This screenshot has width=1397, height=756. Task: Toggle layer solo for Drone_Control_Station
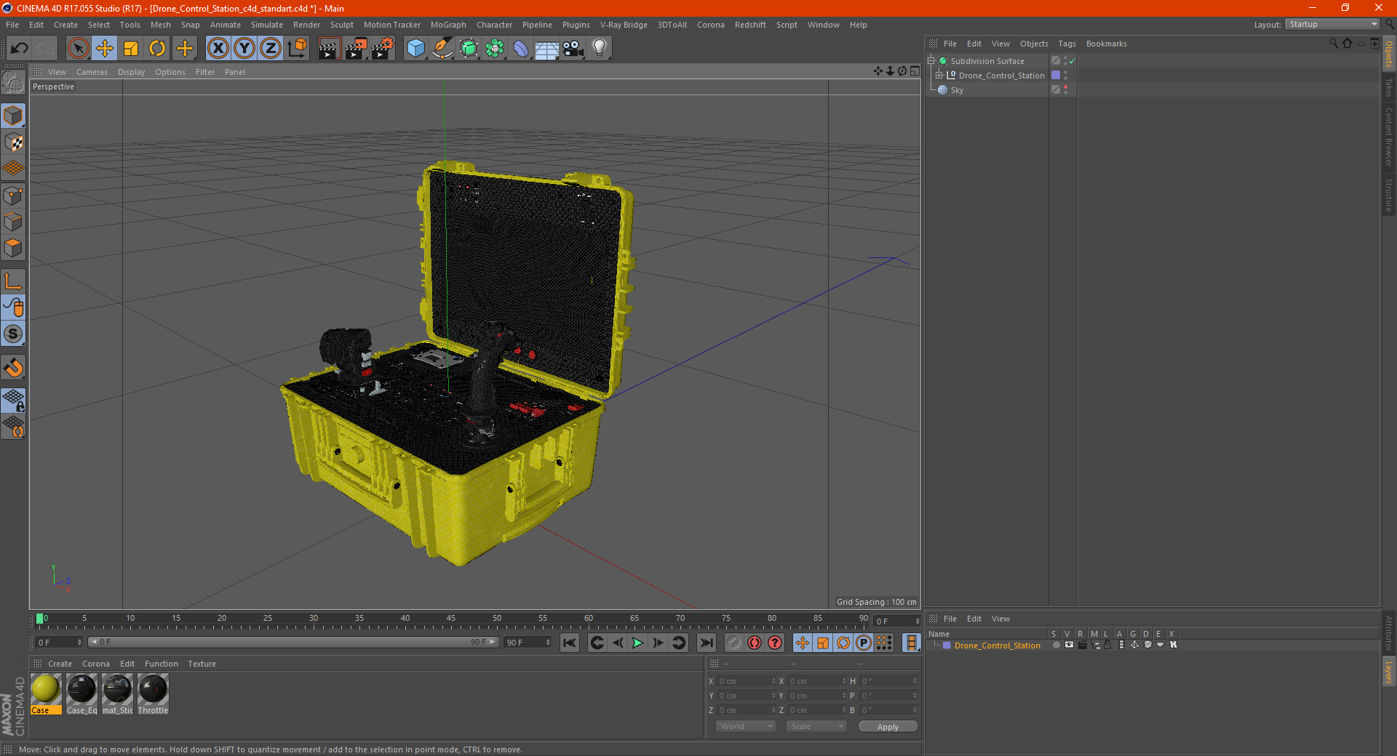[1056, 645]
